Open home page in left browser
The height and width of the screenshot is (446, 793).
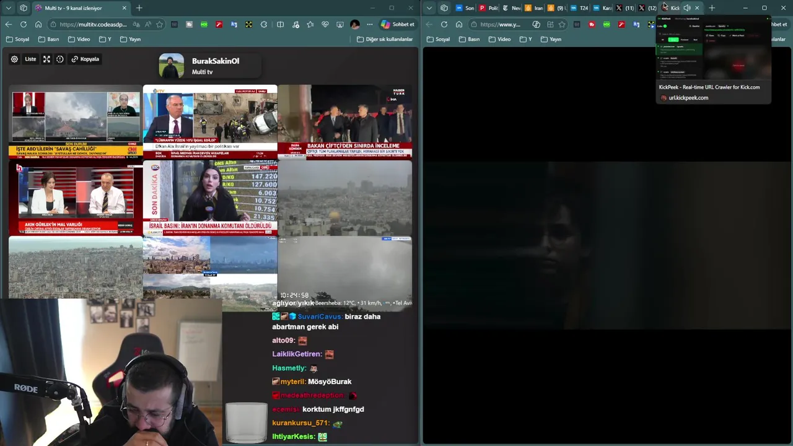click(x=38, y=25)
